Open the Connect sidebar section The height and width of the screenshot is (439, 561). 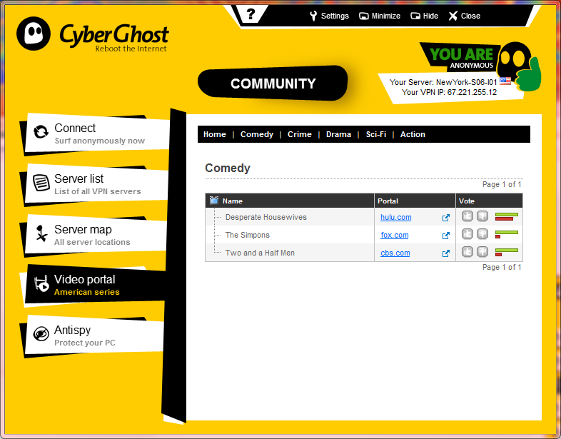point(96,133)
